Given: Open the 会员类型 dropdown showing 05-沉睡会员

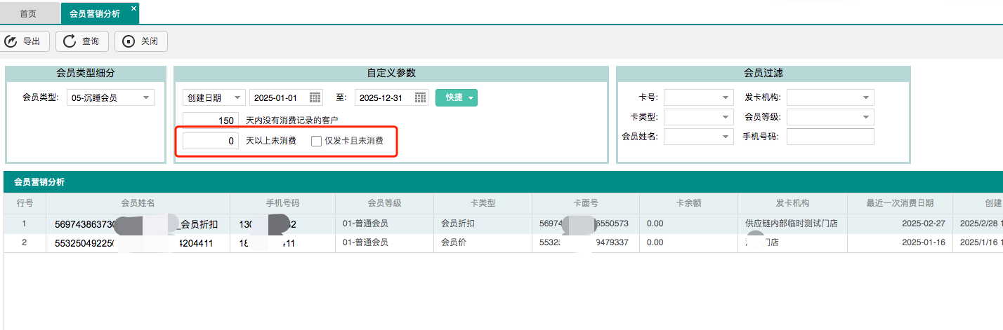Looking at the screenshot, I should point(110,98).
